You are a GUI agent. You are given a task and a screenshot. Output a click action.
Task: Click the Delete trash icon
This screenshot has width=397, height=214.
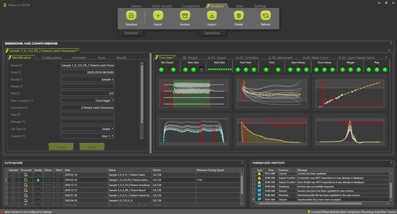point(239,16)
